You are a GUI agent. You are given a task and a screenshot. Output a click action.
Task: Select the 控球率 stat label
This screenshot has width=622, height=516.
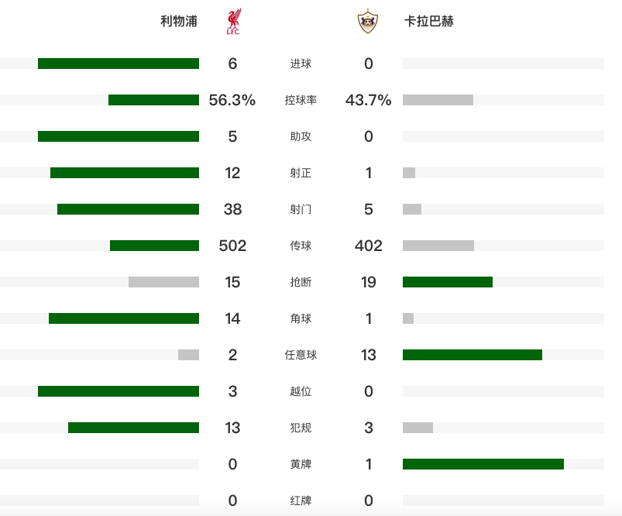coord(301,100)
